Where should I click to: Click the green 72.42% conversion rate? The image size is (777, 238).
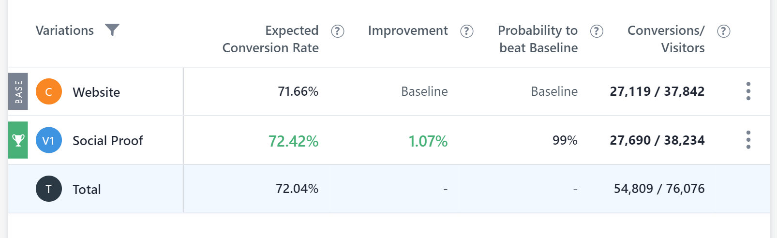click(x=294, y=141)
